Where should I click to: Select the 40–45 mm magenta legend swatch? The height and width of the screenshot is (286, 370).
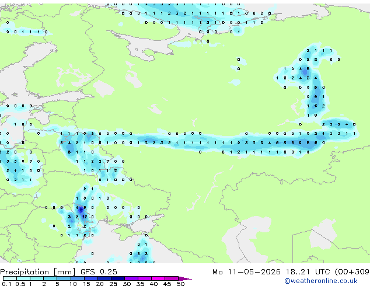click(158, 278)
